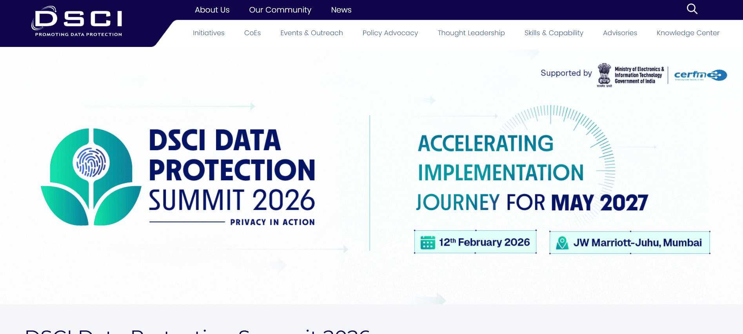Click the green calendar icon
Screen dimensions: 743x334
point(427,242)
